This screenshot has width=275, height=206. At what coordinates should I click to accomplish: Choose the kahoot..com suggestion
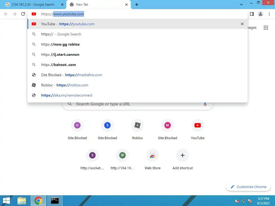(x=137, y=65)
